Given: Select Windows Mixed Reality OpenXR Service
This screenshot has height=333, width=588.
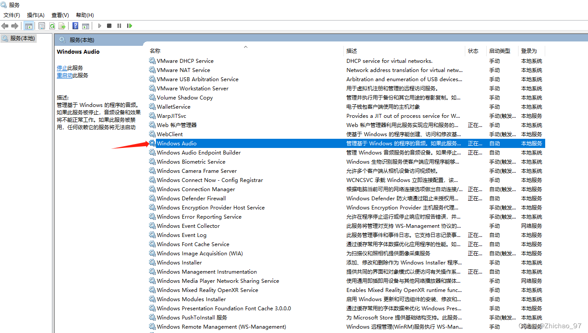Looking at the screenshot, I should 346,290.
